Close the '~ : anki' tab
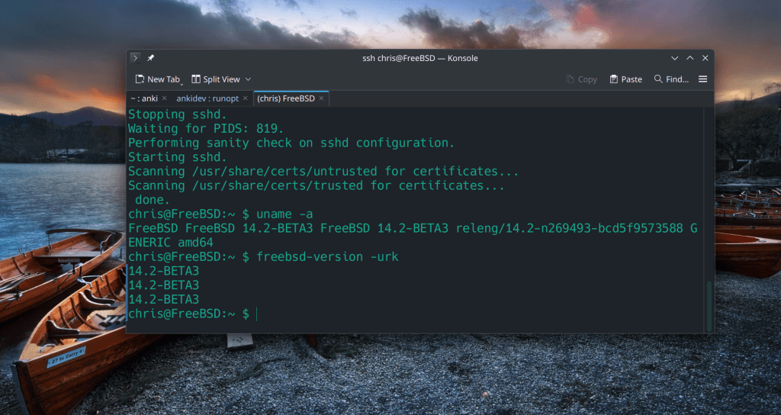The image size is (781, 415). [x=164, y=98]
